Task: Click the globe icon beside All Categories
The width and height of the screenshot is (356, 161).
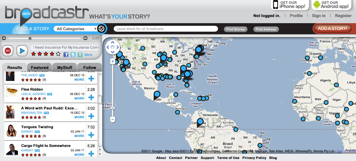Action: pos(102,29)
